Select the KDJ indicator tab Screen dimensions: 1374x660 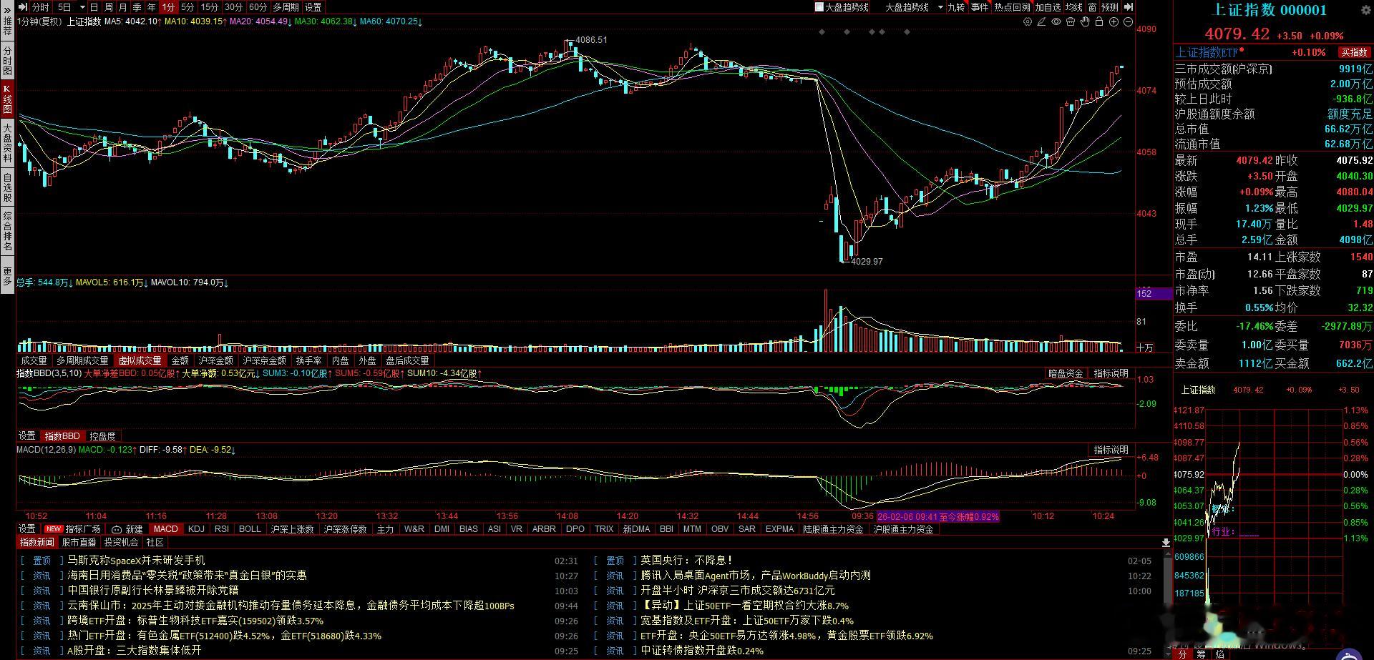click(196, 529)
